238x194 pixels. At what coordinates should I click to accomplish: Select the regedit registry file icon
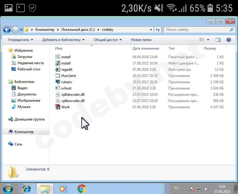tap(58, 69)
